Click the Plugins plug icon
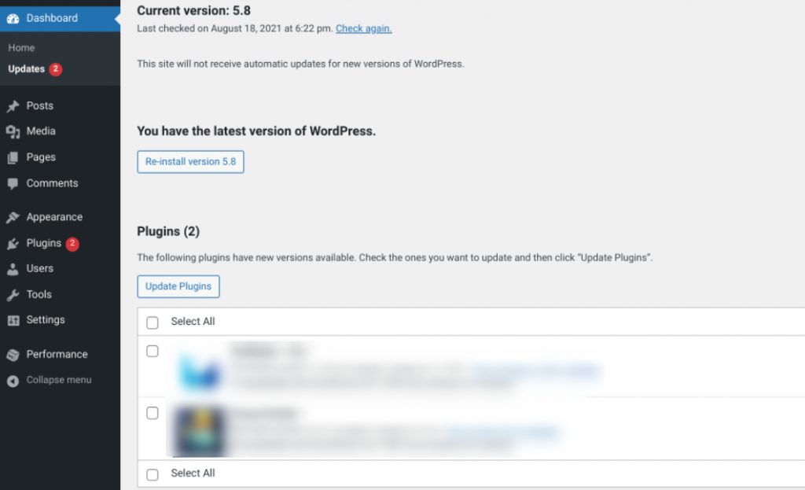 point(13,244)
